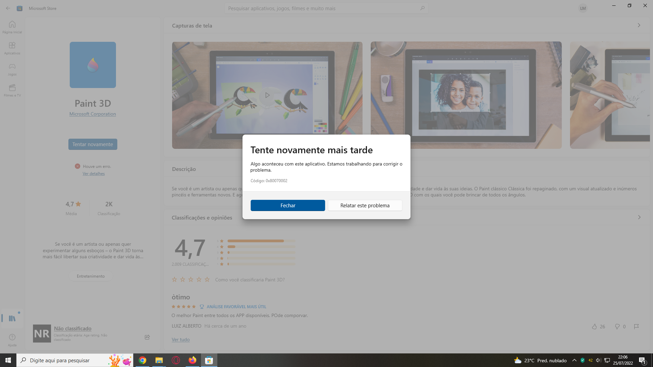The height and width of the screenshot is (367, 653).
Task: Close the error dialog with Fechar
Action: (288, 205)
